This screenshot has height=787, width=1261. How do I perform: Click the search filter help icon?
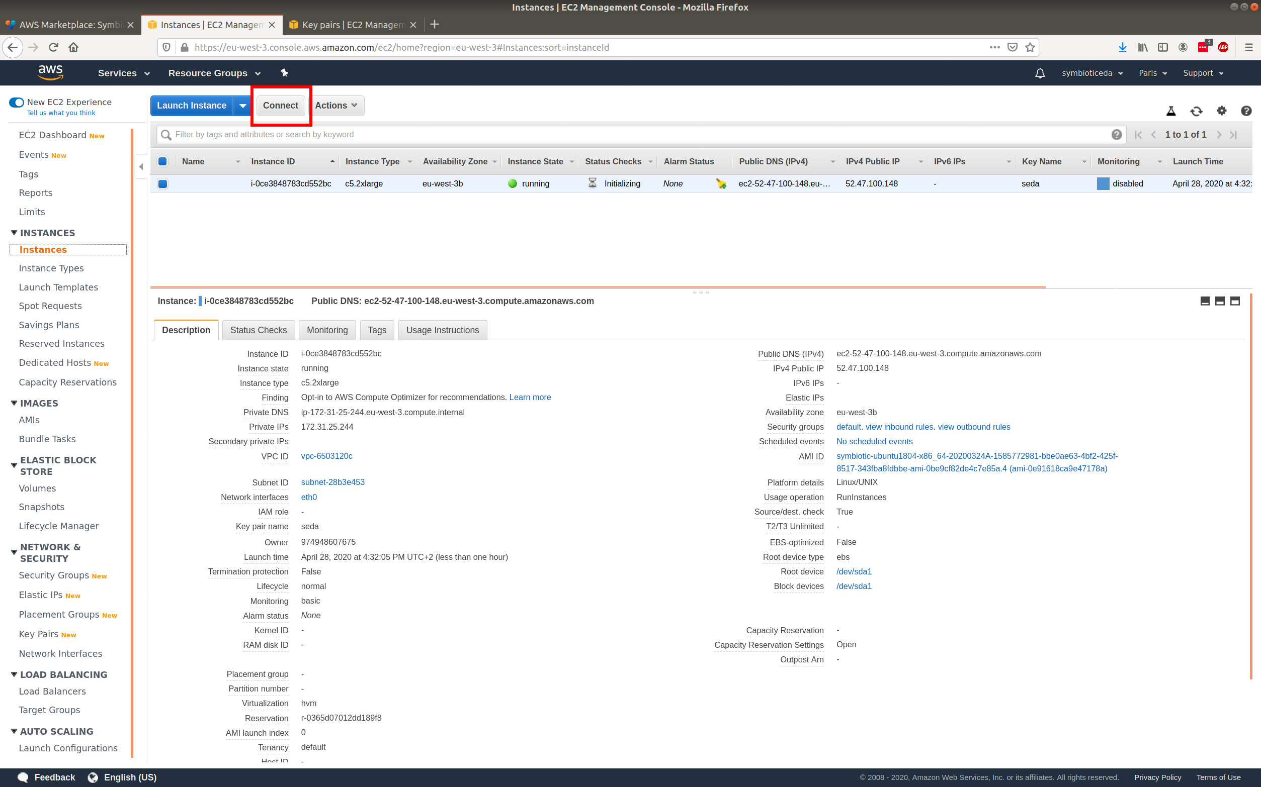pyautogui.click(x=1116, y=135)
